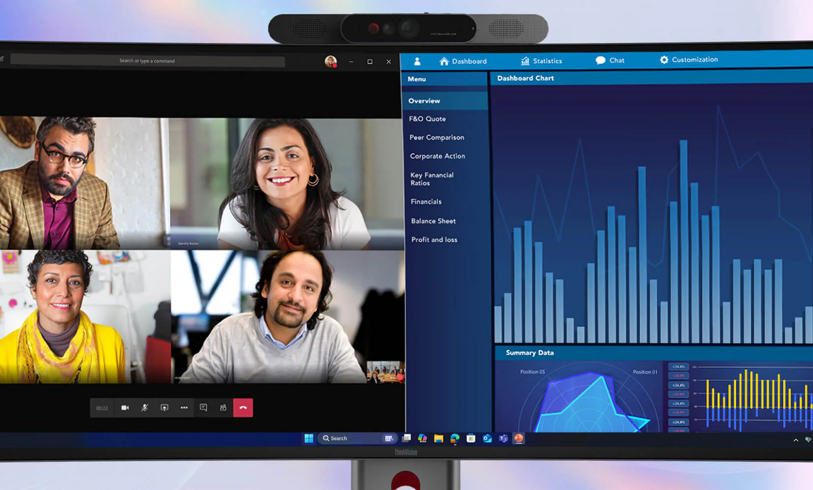Image resolution: width=813 pixels, height=490 pixels.
Task: Click the Windows Start button
Action: [x=308, y=438]
